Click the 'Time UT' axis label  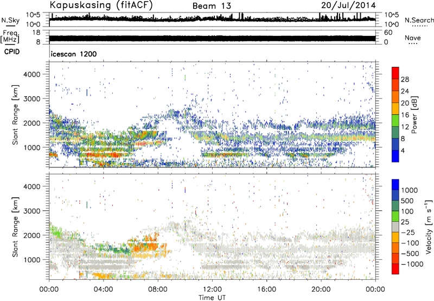click(x=212, y=298)
